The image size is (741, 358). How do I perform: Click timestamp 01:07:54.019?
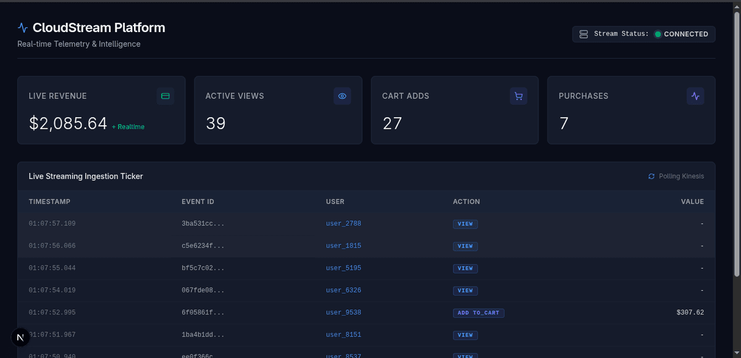[x=52, y=290]
